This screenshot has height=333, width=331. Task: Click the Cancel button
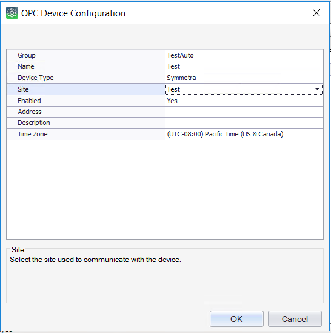(295, 319)
